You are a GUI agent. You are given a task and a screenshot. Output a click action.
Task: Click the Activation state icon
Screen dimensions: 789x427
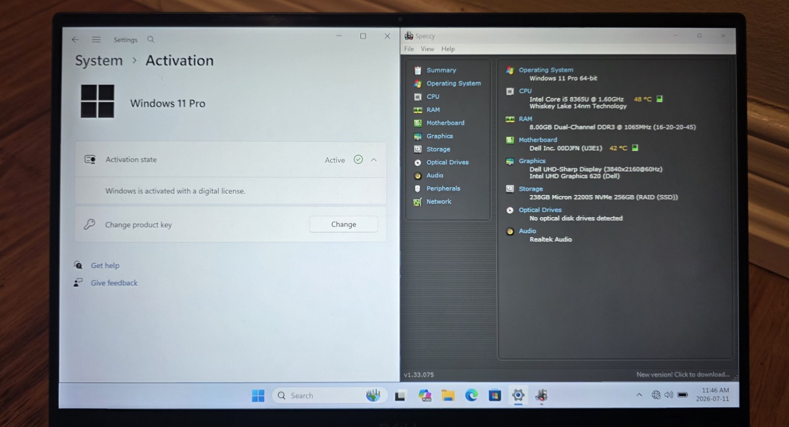(90, 160)
